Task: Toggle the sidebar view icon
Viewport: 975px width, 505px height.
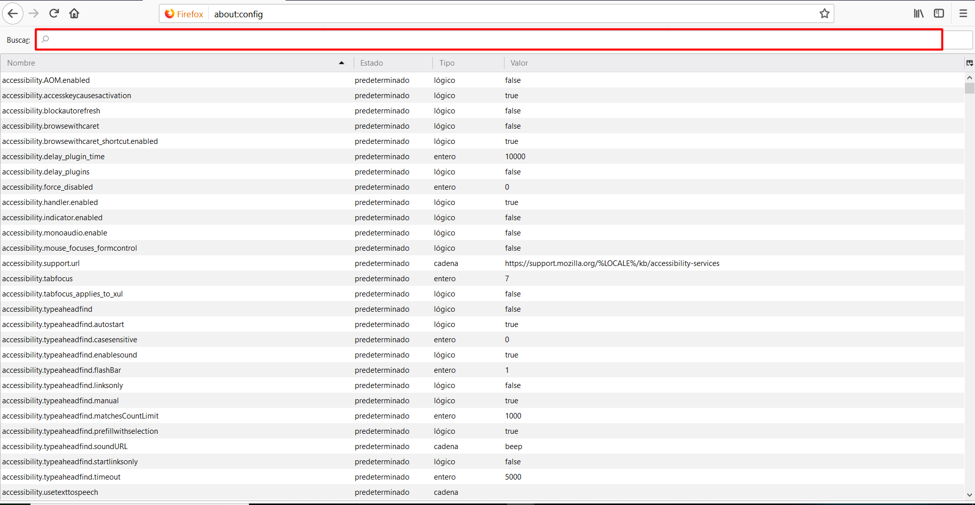Action: tap(939, 14)
